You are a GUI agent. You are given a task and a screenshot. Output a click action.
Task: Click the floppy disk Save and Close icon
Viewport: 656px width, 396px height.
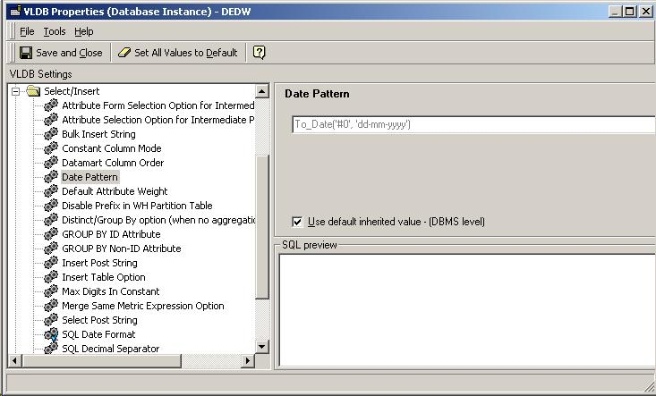[x=26, y=53]
